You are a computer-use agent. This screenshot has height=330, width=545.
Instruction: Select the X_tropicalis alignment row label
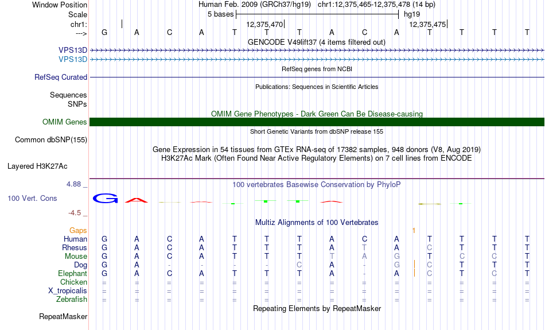tap(68, 291)
